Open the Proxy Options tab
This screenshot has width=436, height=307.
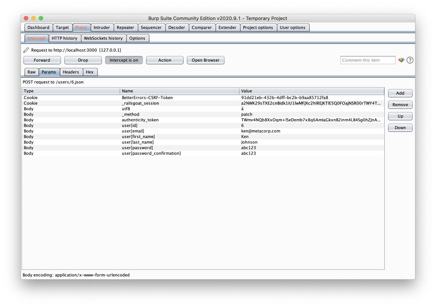coord(138,38)
